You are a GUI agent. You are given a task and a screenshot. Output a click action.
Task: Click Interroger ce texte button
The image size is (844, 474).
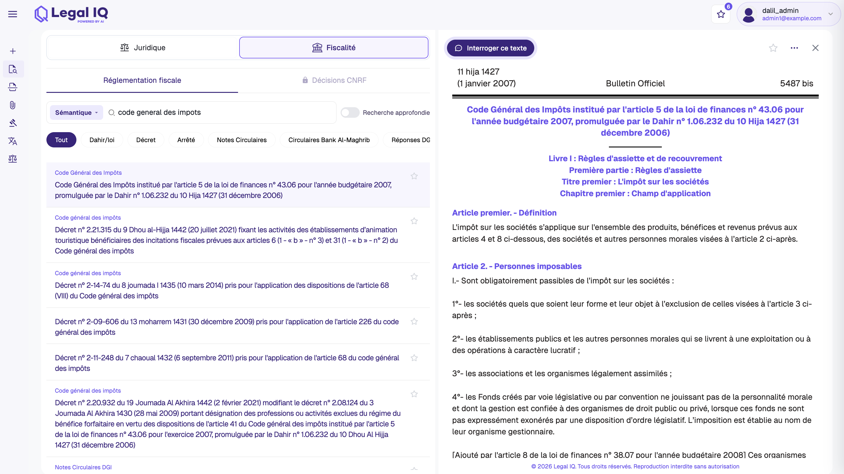tap(490, 48)
